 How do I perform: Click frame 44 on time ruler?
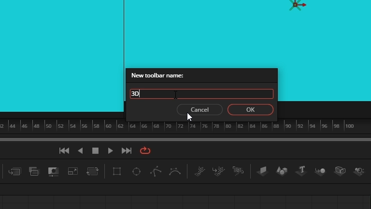[x=12, y=126]
